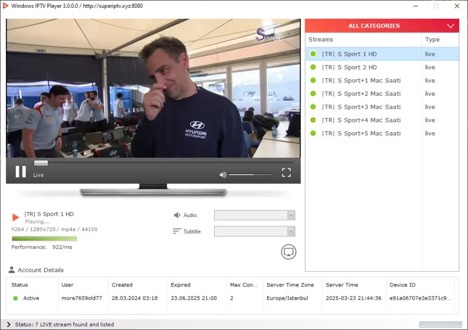Click the AirPlay cast button
The image size is (468, 330).
[289, 252]
